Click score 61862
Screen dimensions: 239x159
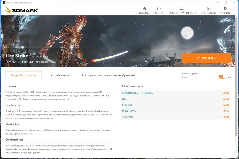point(226,111)
